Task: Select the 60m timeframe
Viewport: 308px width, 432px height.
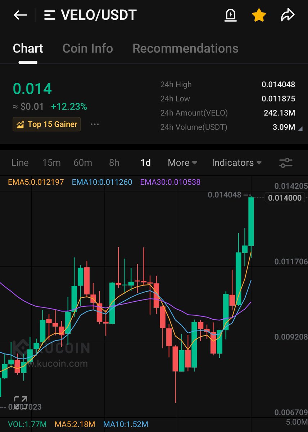Action: [83, 163]
